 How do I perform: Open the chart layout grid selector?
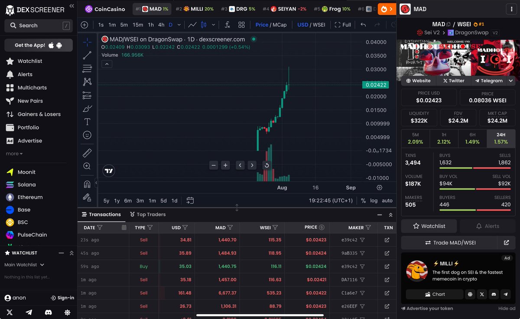[x=241, y=25]
